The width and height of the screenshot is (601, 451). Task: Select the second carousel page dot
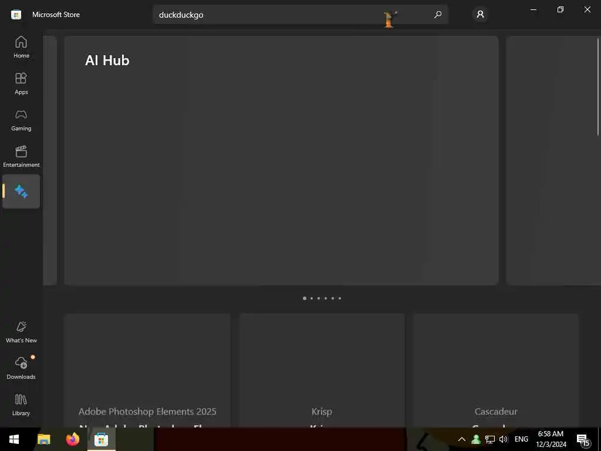click(x=312, y=298)
